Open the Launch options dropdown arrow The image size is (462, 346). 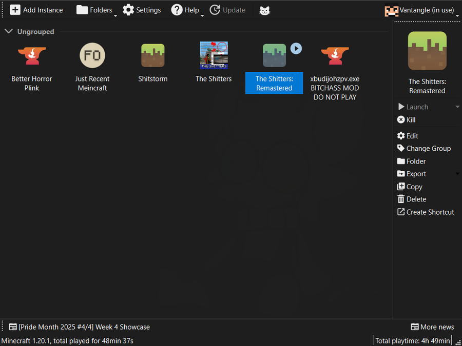click(x=457, y=107)
